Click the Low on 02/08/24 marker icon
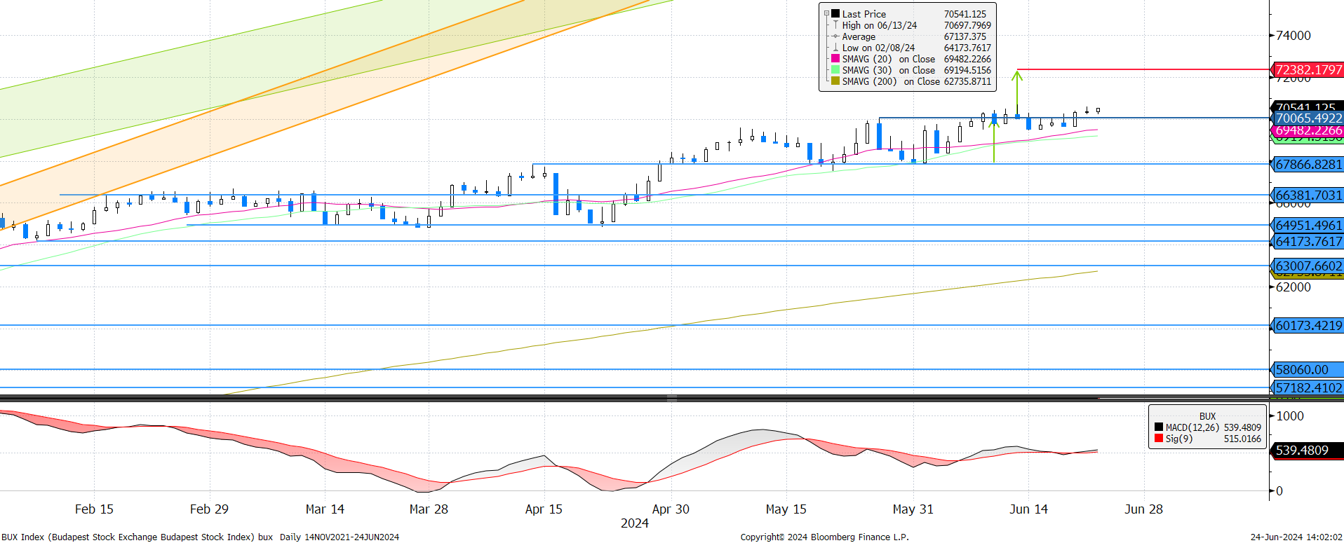The height and width of the screenshot is (543, 1344). coord(835,48)
